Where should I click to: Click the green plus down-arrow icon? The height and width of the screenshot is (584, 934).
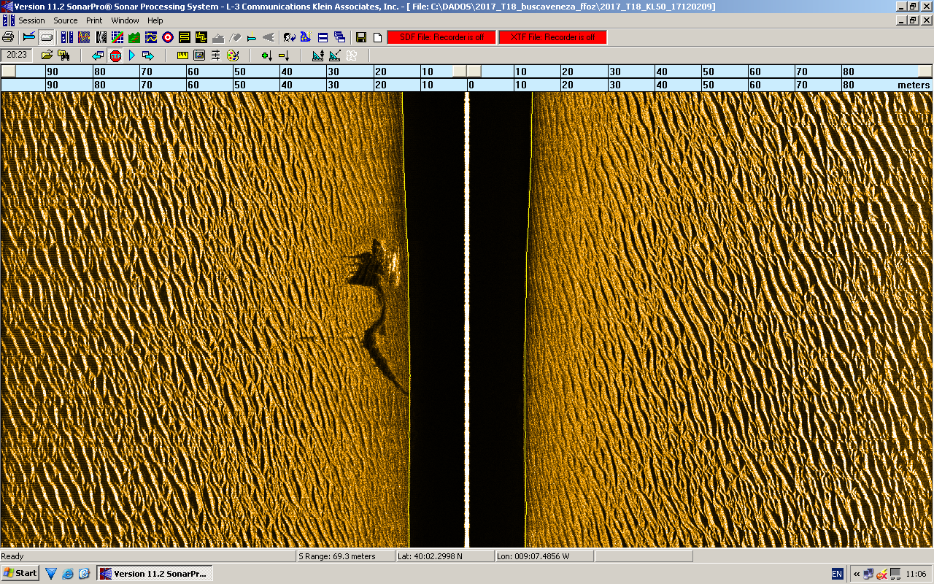click(x=266, y=55)
